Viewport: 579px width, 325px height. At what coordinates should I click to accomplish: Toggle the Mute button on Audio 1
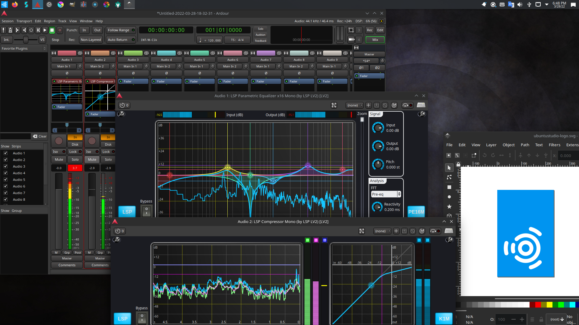click(x=59, y=159)
